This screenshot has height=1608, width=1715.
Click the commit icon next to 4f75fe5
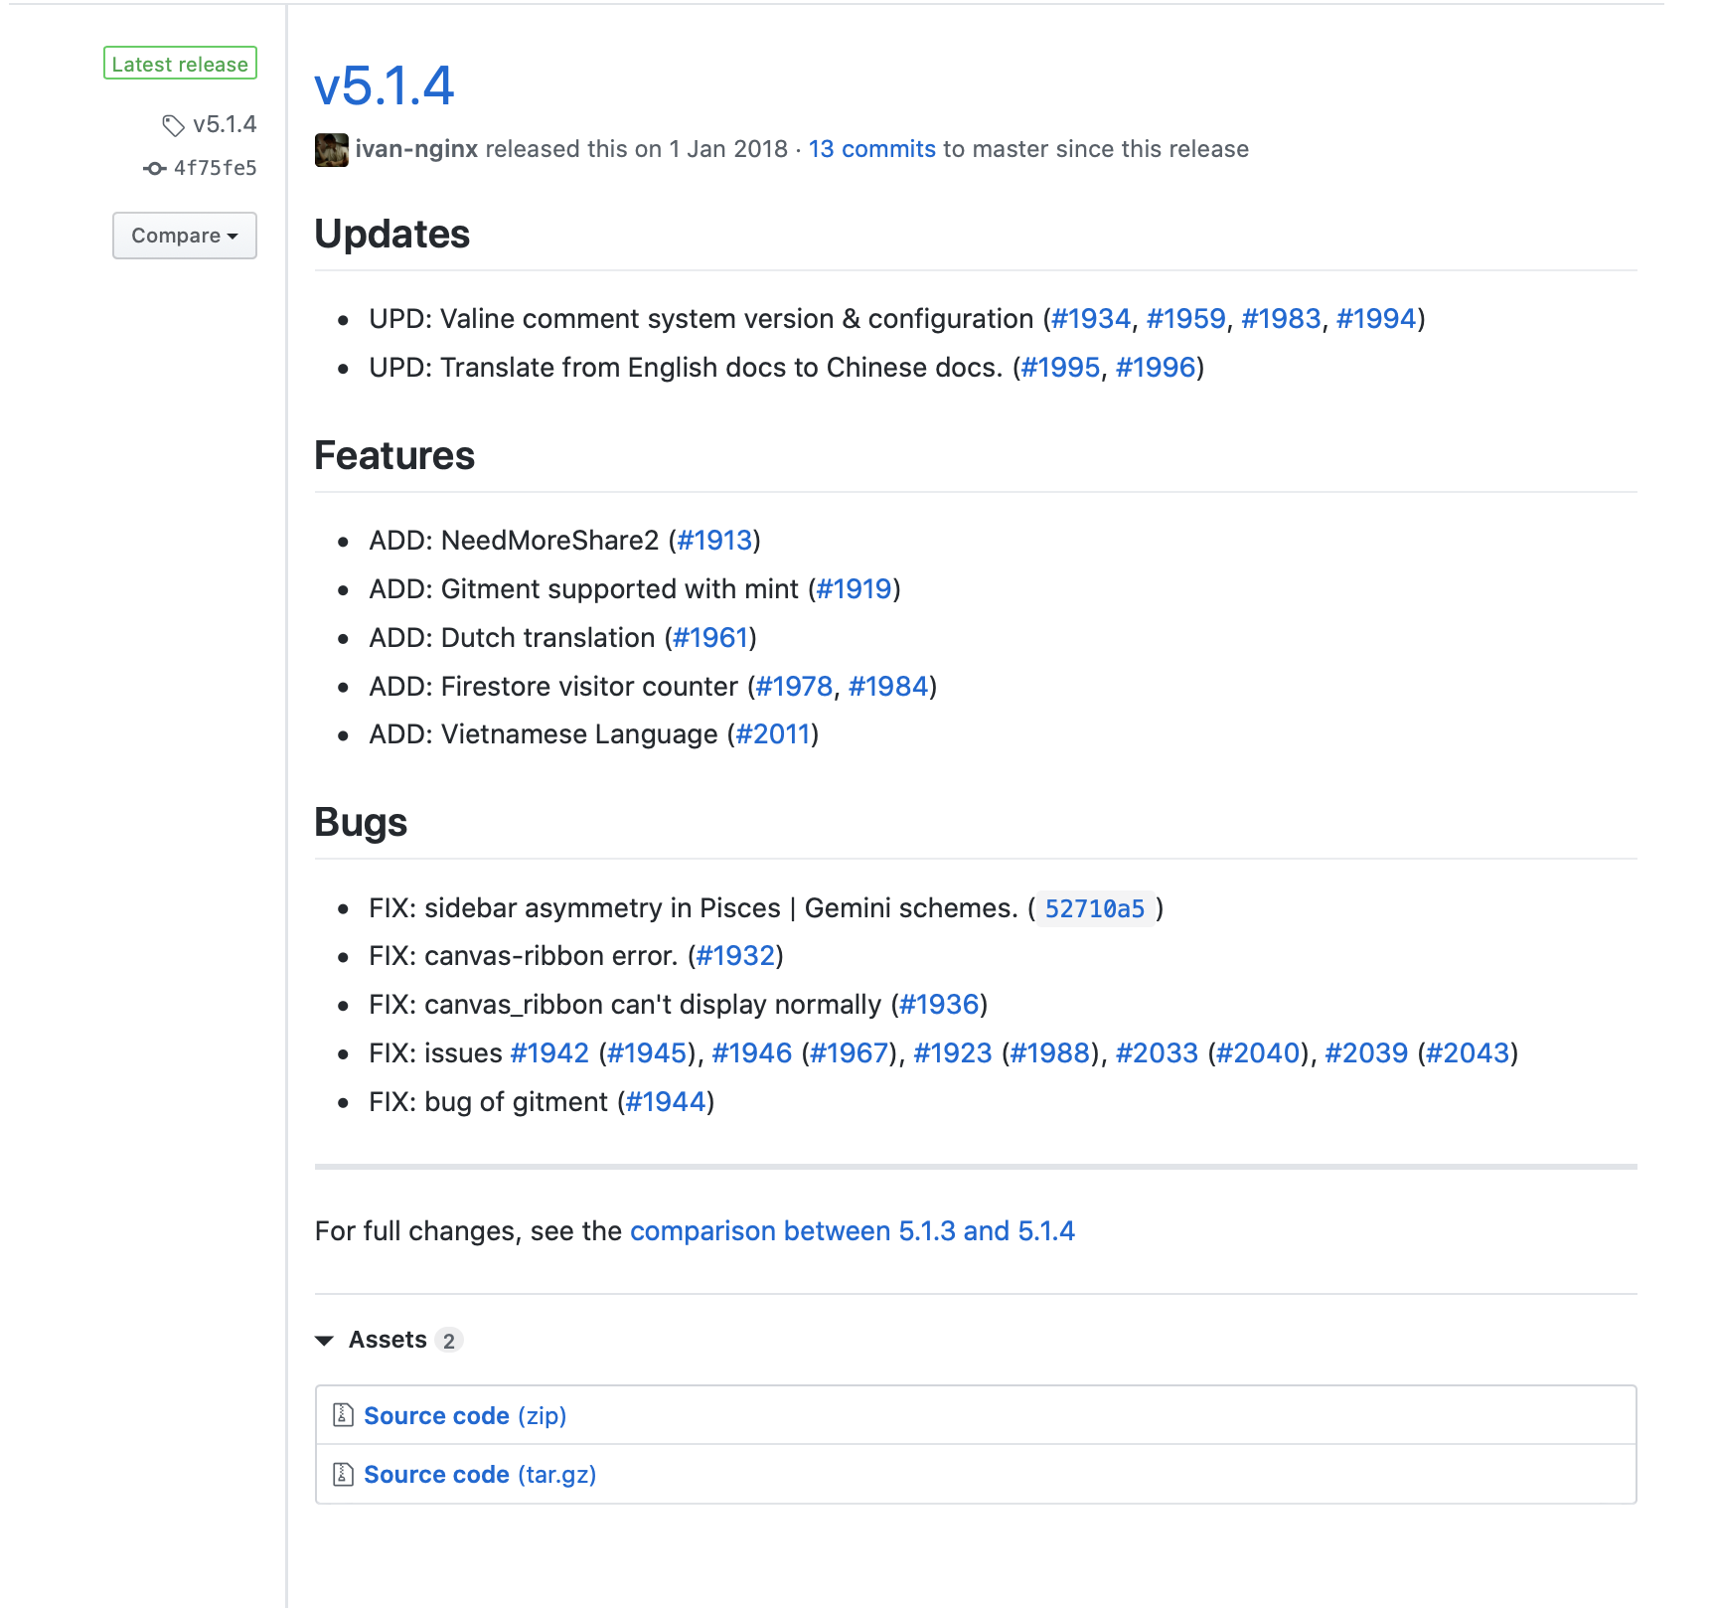pyautogui.click(x=154, y=169)
